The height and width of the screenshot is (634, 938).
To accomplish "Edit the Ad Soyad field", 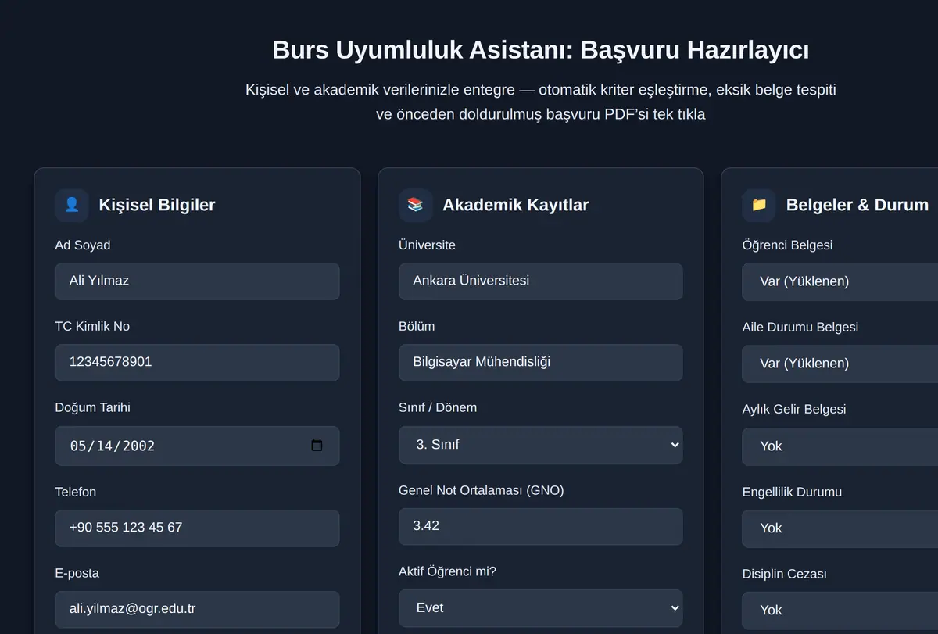I will (197, 281).
